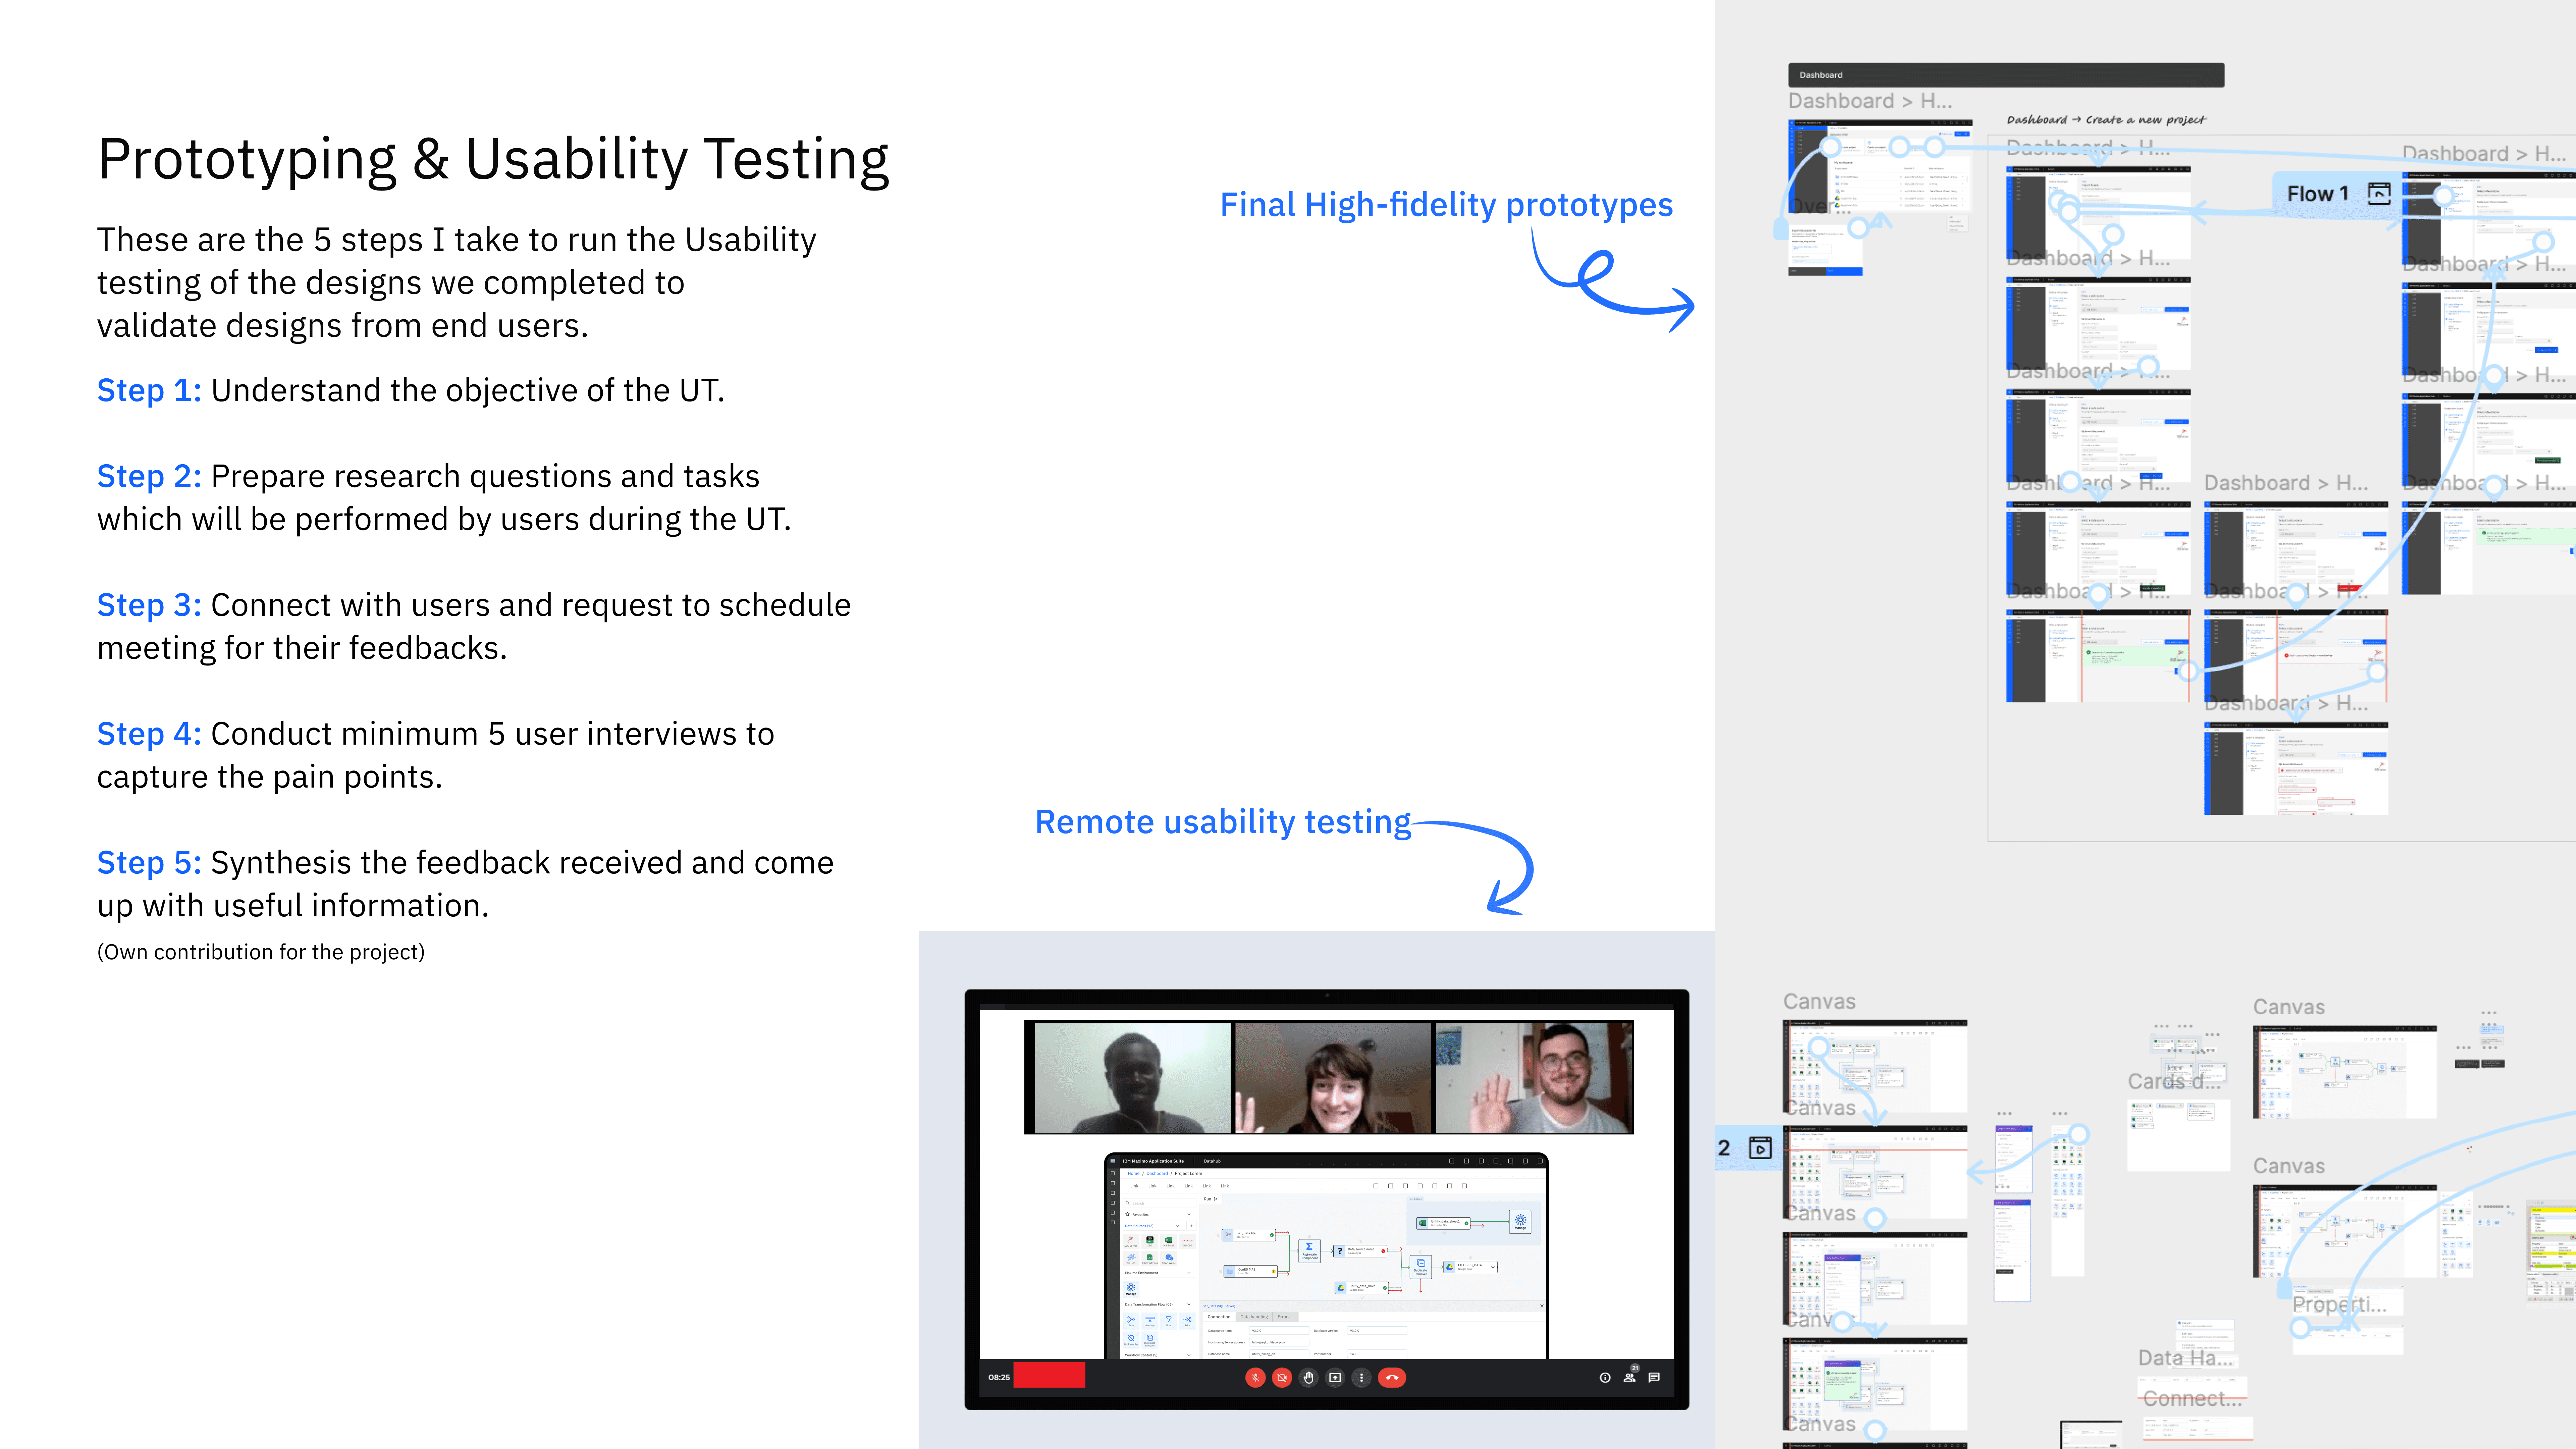2576x1449 pixels.
Task: Turn on the camera in call controls
Action: point(1282,1378)
